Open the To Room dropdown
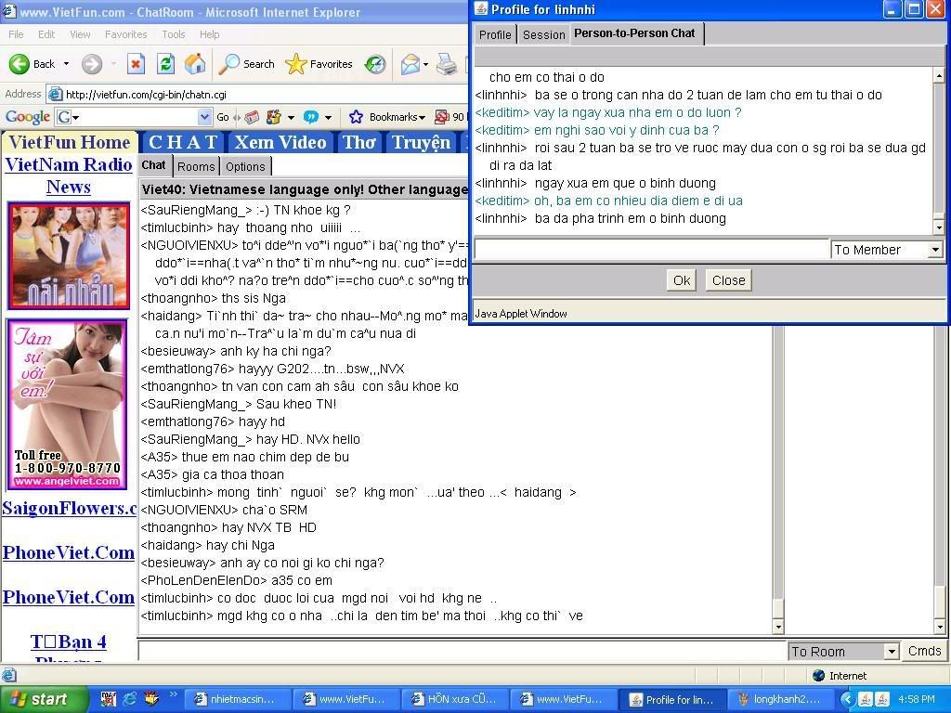 point(891,652)
